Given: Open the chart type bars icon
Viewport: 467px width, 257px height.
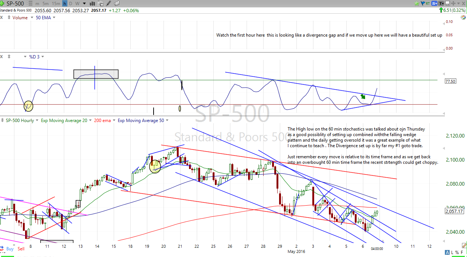Looking at the screenshot, I should [x=92, y=4].
